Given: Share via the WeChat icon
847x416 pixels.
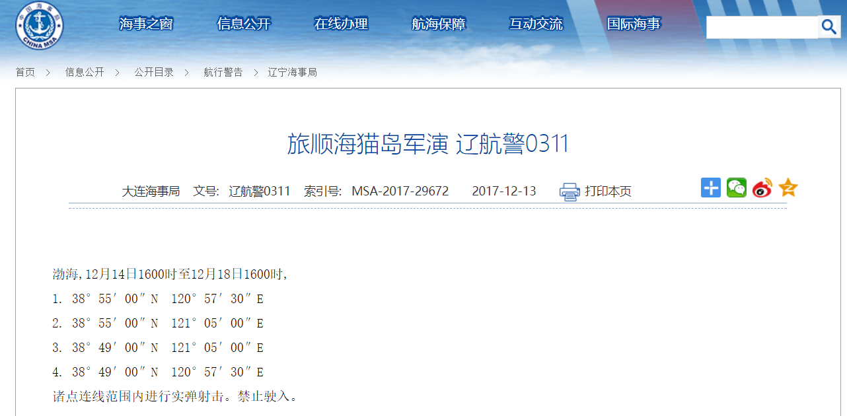Looking at the screenshot, I should 737,188.
